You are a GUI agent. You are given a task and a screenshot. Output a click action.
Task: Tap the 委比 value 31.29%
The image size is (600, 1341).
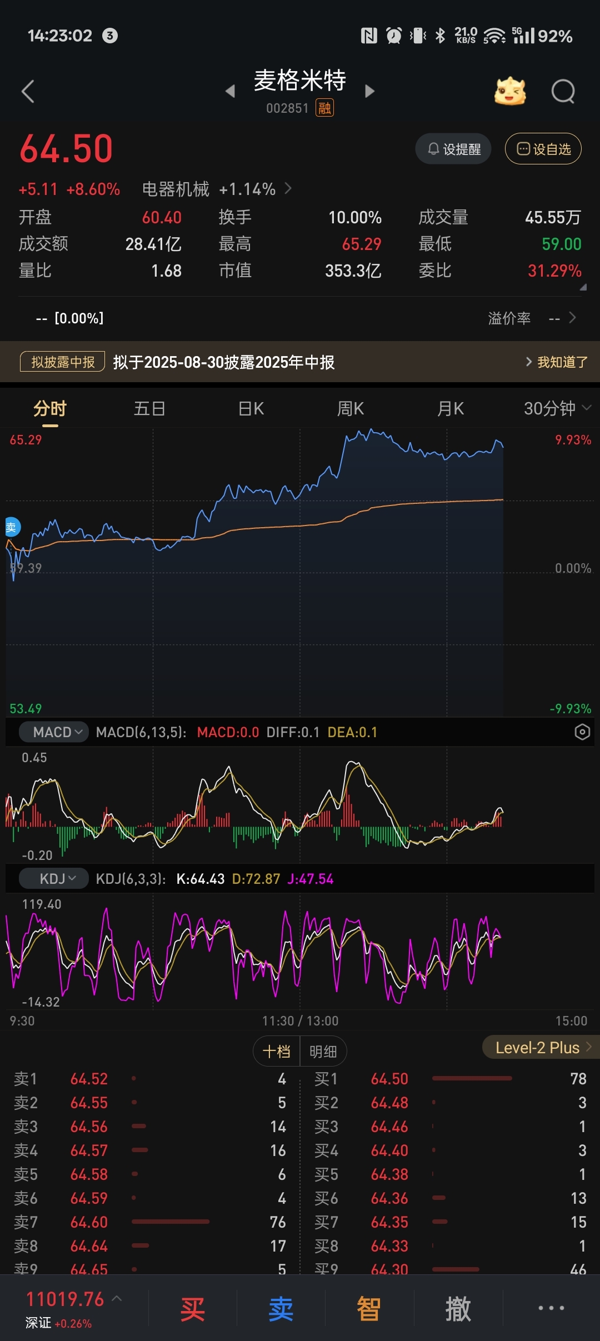554,271
